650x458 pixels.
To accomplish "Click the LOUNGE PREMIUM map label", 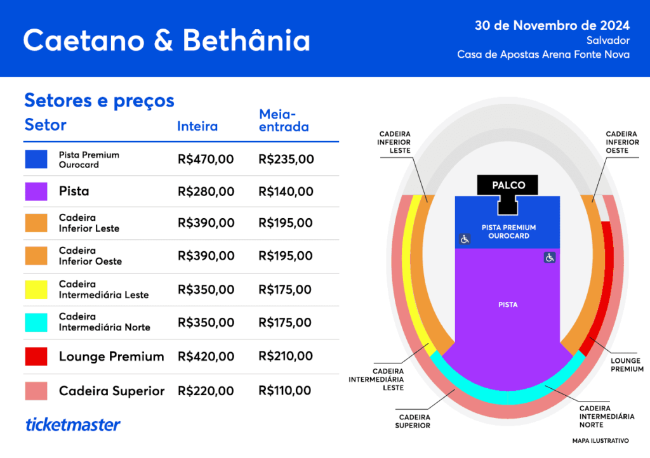I will pyautogui.click(x=627, y=365).
